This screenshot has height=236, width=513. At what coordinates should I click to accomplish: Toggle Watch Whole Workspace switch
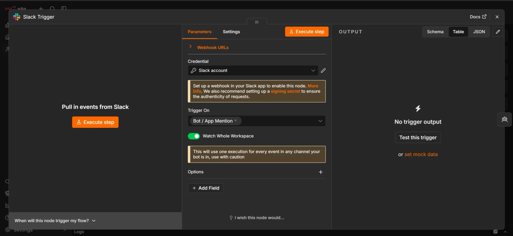pos(194,136)
